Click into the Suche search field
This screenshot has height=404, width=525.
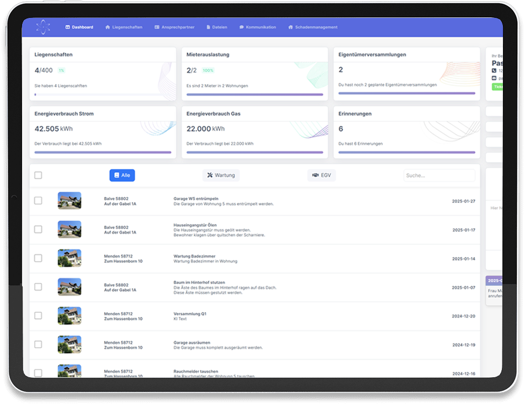tap(439, 175)
